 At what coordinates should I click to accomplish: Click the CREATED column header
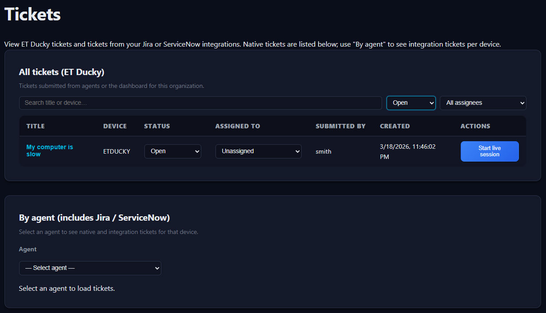click(395, 126)
